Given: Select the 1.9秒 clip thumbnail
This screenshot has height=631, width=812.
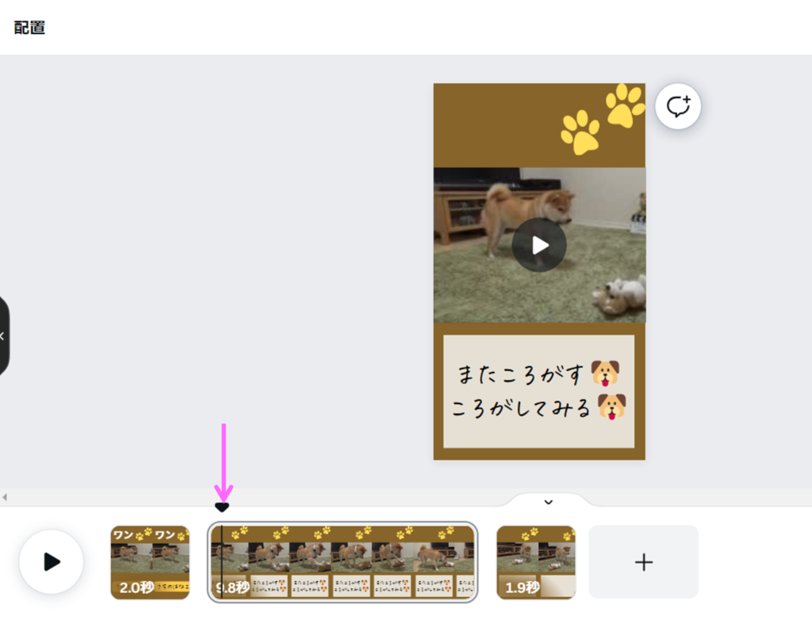Looking at the screenshot, I should [536, 562].
